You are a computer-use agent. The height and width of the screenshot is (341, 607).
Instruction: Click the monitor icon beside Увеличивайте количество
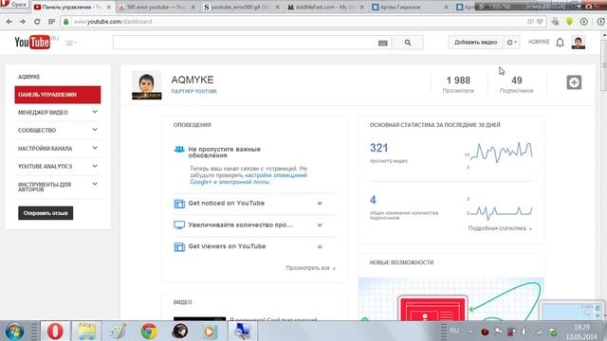click(x=179, y=225)
